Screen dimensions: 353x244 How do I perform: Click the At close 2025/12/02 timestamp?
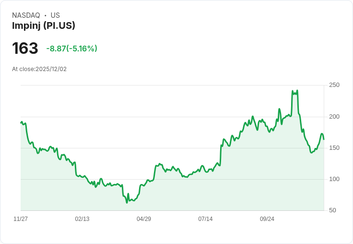(x=39, y=69)
